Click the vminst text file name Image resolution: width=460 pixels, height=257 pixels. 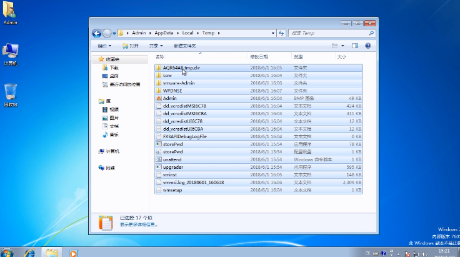click(170, 174)
